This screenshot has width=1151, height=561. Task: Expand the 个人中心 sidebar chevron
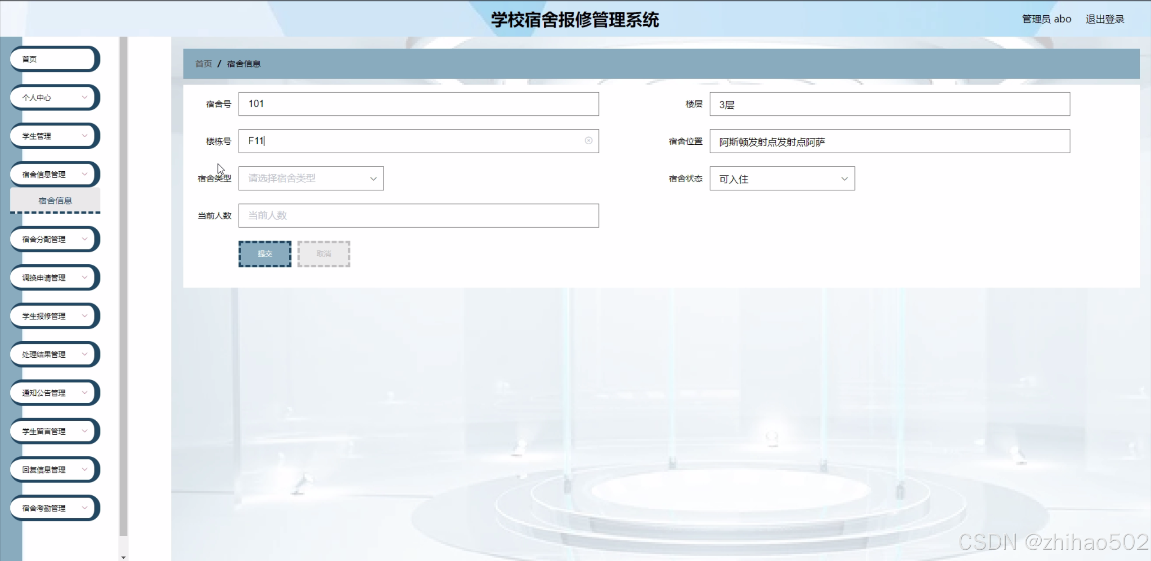[x=85, y=97]
